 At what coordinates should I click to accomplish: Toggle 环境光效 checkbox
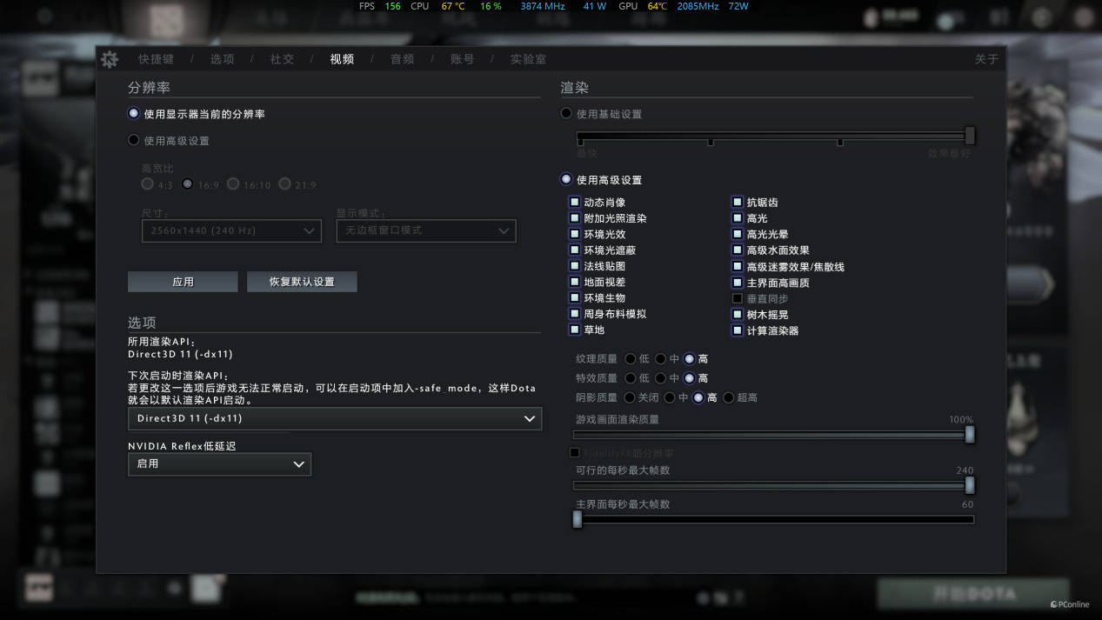pyautogui.click(x=574, y=234)
